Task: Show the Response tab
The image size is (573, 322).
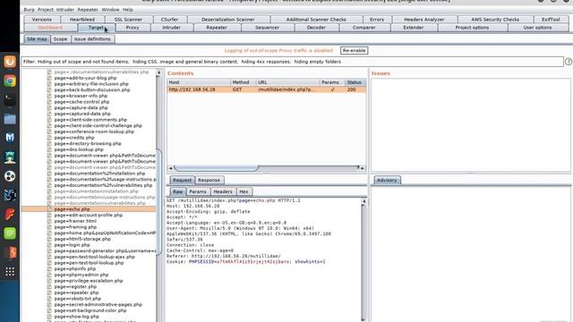Action: coord(209,180)
